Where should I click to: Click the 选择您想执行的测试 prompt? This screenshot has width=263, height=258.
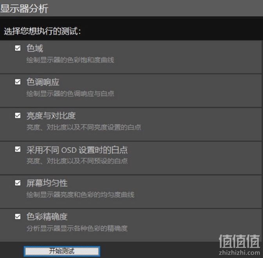[x=42, y=31]
